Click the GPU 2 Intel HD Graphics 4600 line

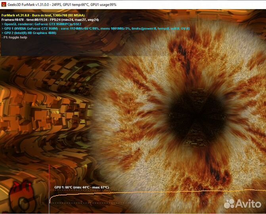[x=29, y=33]
